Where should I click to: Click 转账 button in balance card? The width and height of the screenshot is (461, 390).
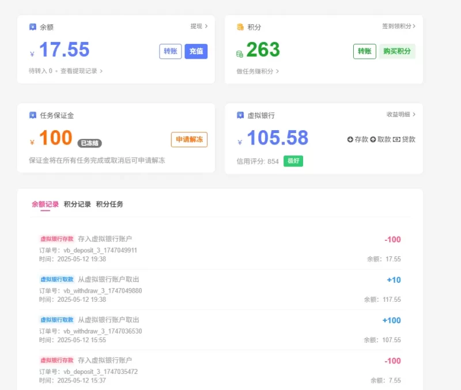(x=171, y=51)
